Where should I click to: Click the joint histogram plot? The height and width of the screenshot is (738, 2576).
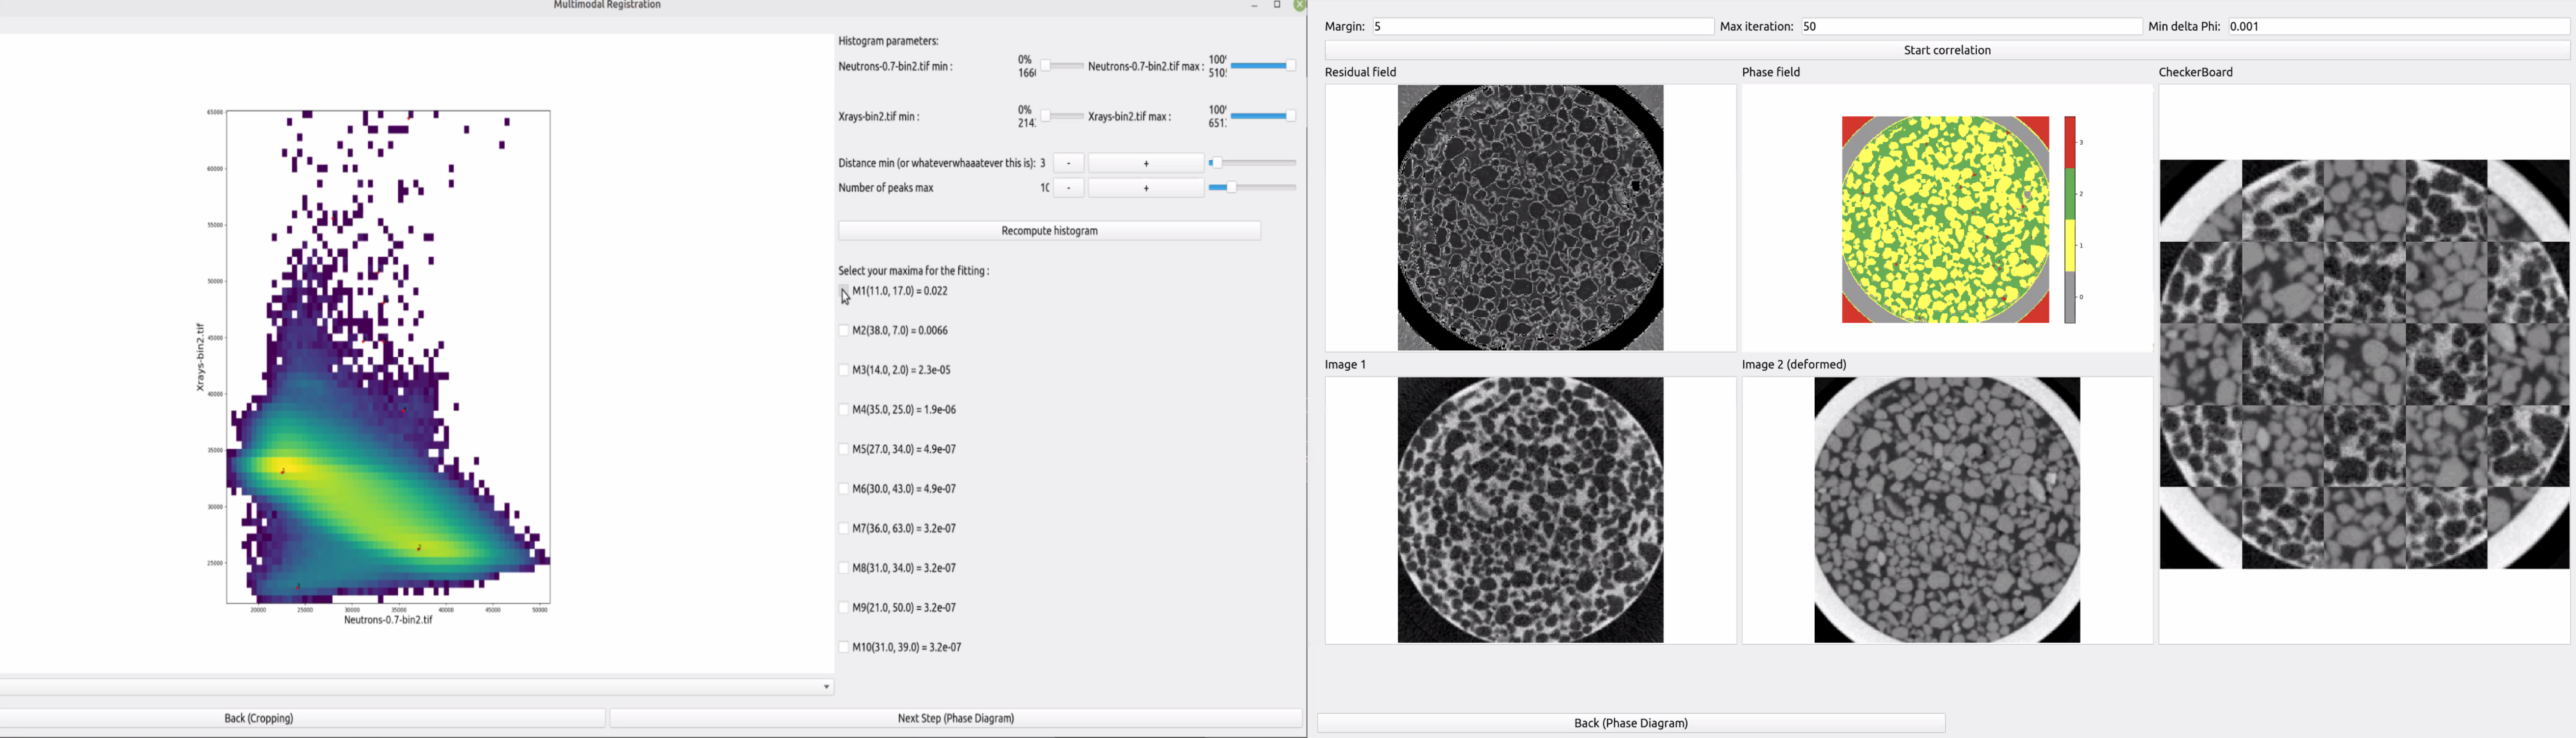(388, 357)
